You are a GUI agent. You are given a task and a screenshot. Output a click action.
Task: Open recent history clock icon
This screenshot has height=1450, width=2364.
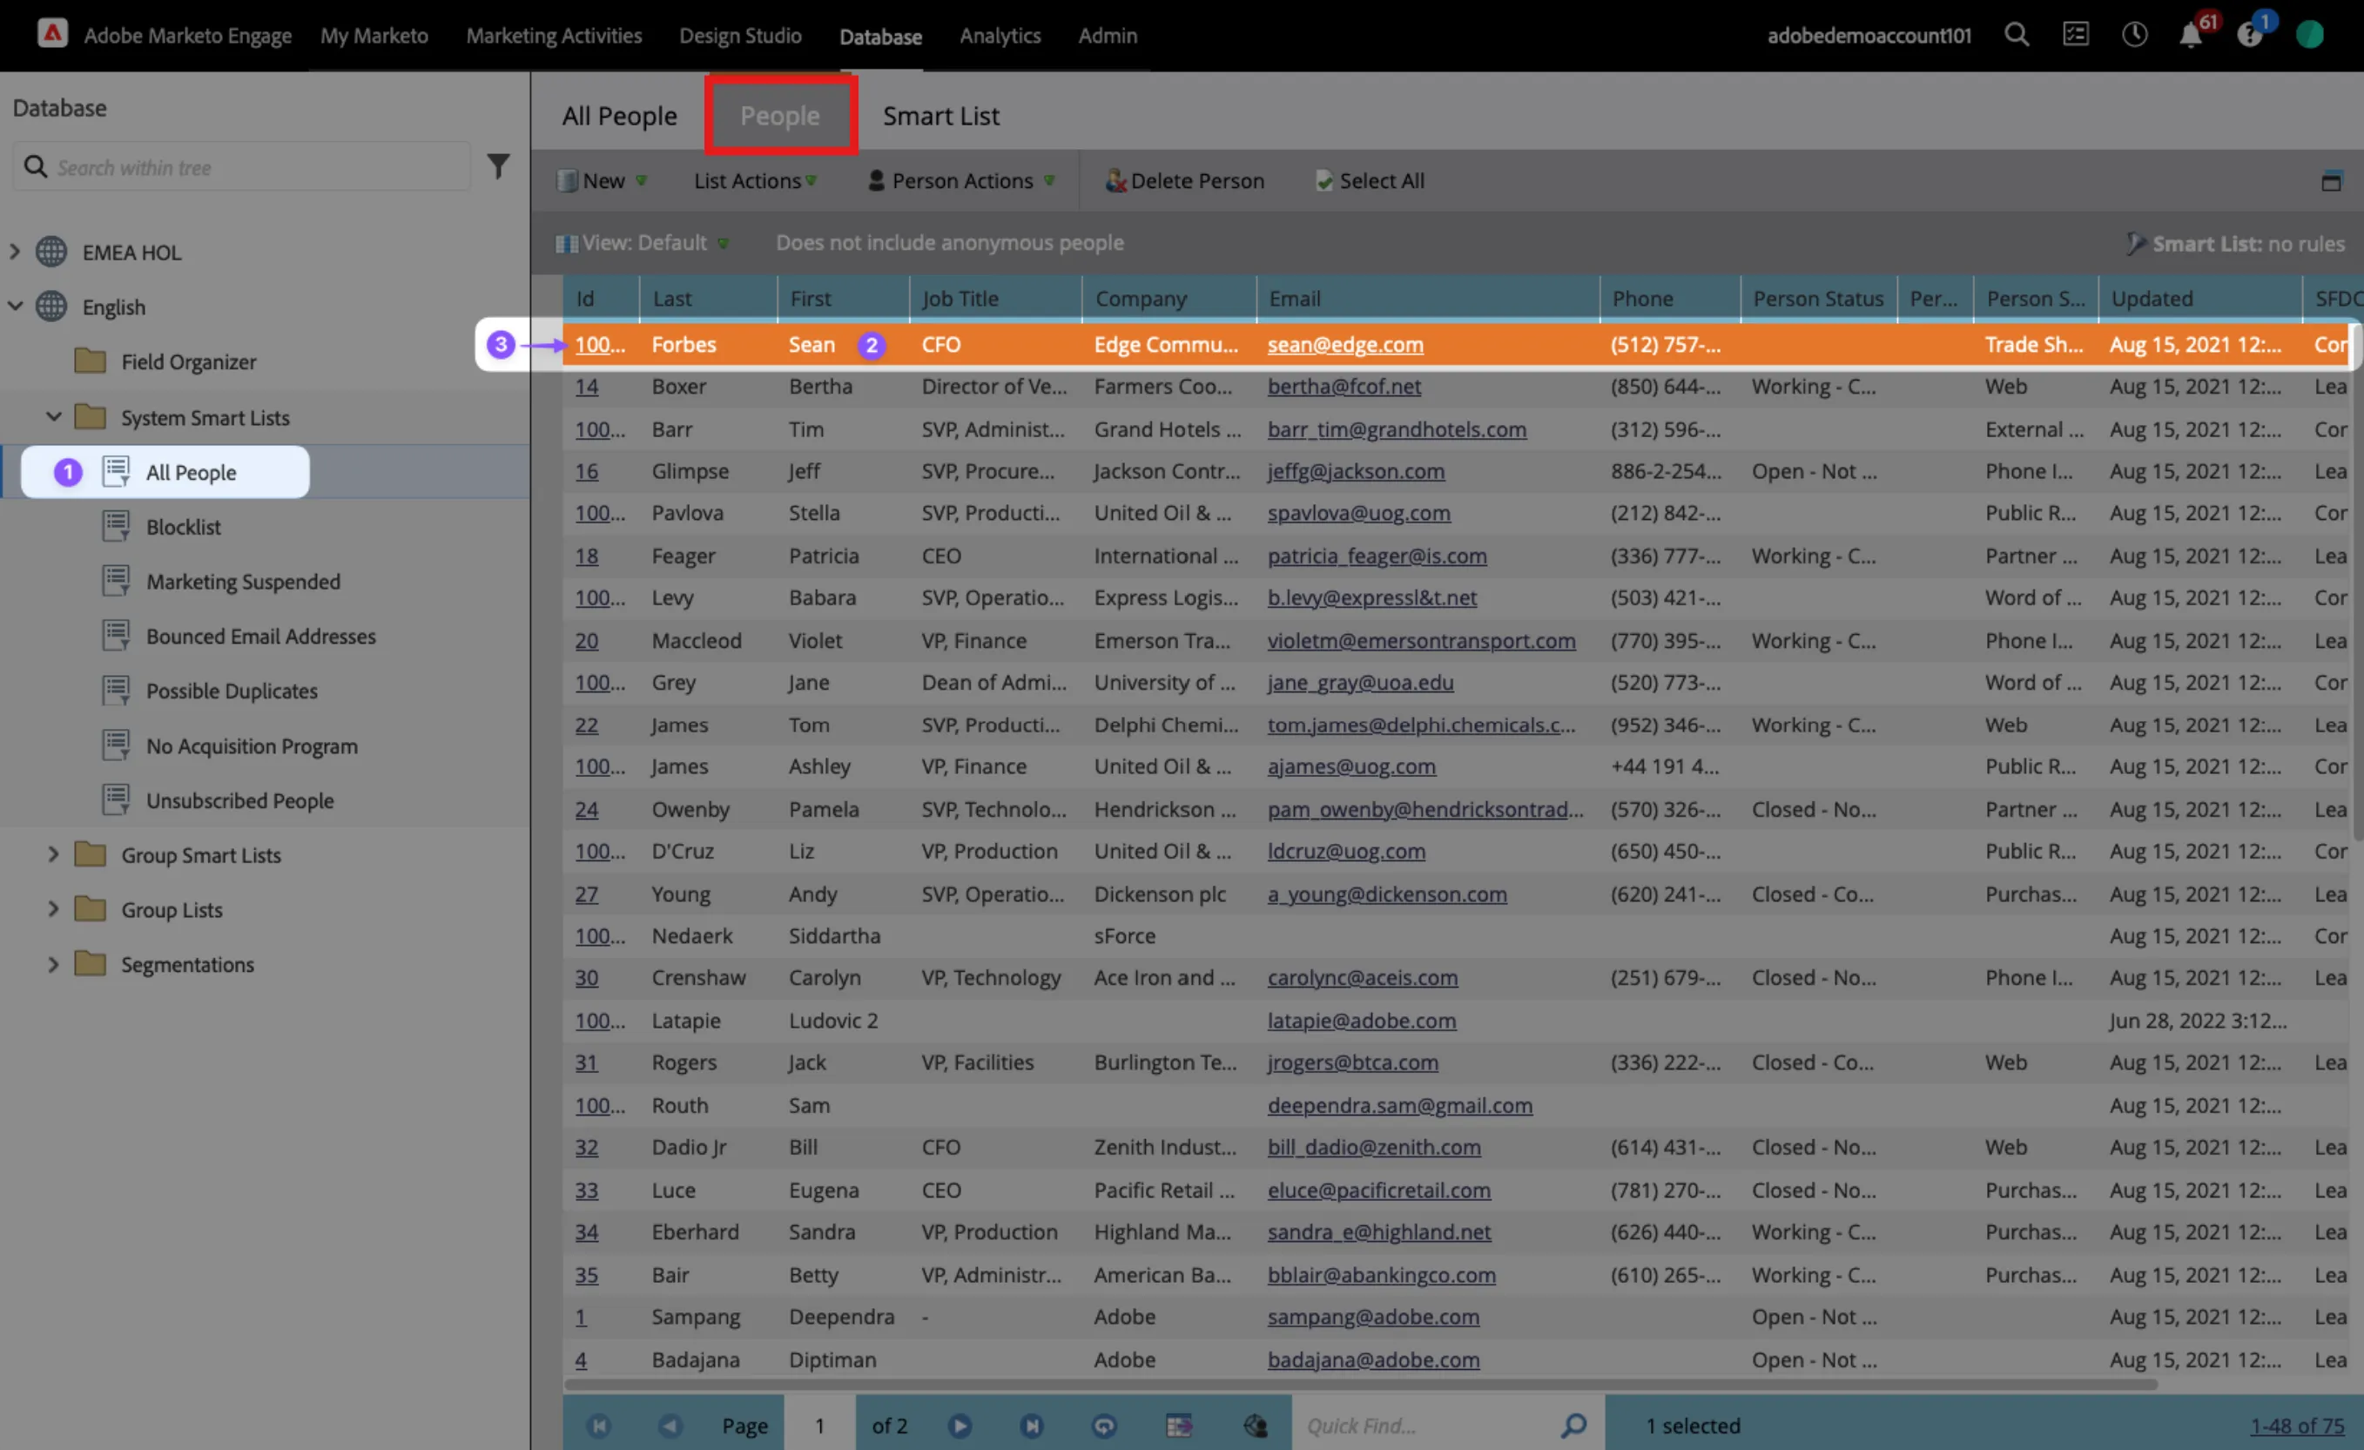(x=2135, y=36)
